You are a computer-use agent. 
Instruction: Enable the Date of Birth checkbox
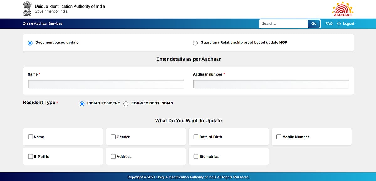(x=196, y=137)
